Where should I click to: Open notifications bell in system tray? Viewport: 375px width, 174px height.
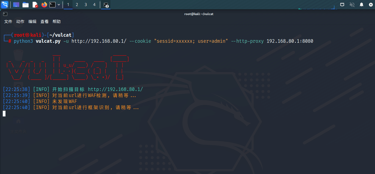point(362,5)
